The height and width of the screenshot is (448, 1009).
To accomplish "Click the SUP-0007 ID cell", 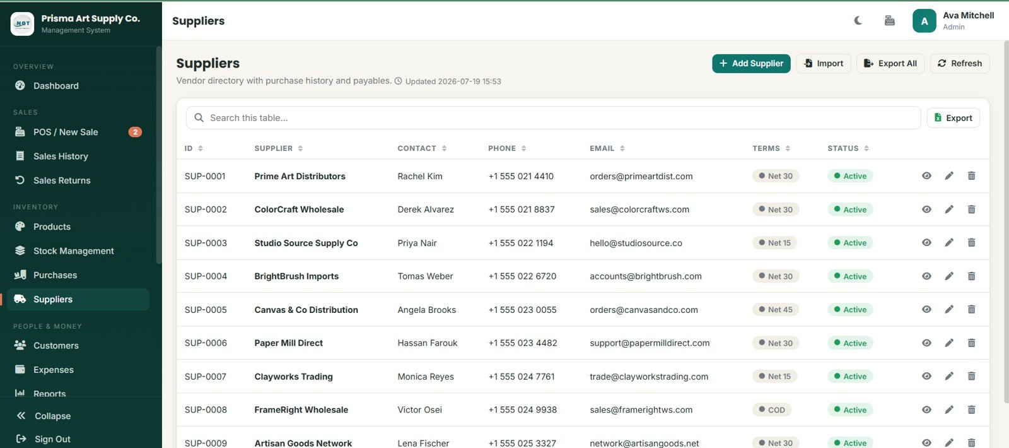I will coord(206,377).
